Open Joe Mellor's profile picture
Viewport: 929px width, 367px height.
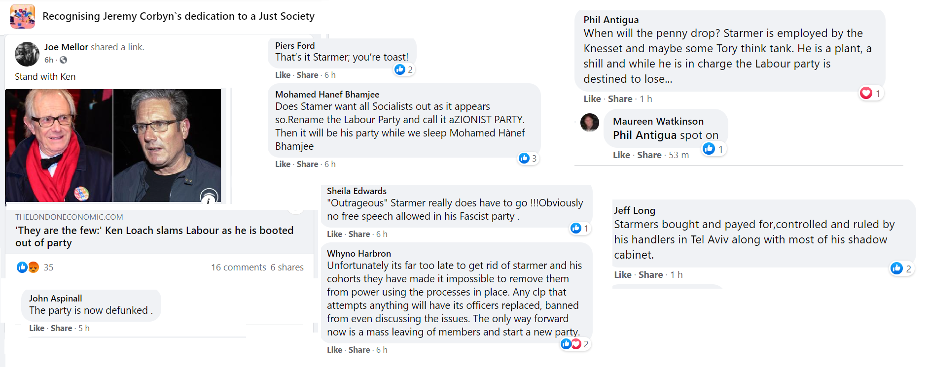27,54
